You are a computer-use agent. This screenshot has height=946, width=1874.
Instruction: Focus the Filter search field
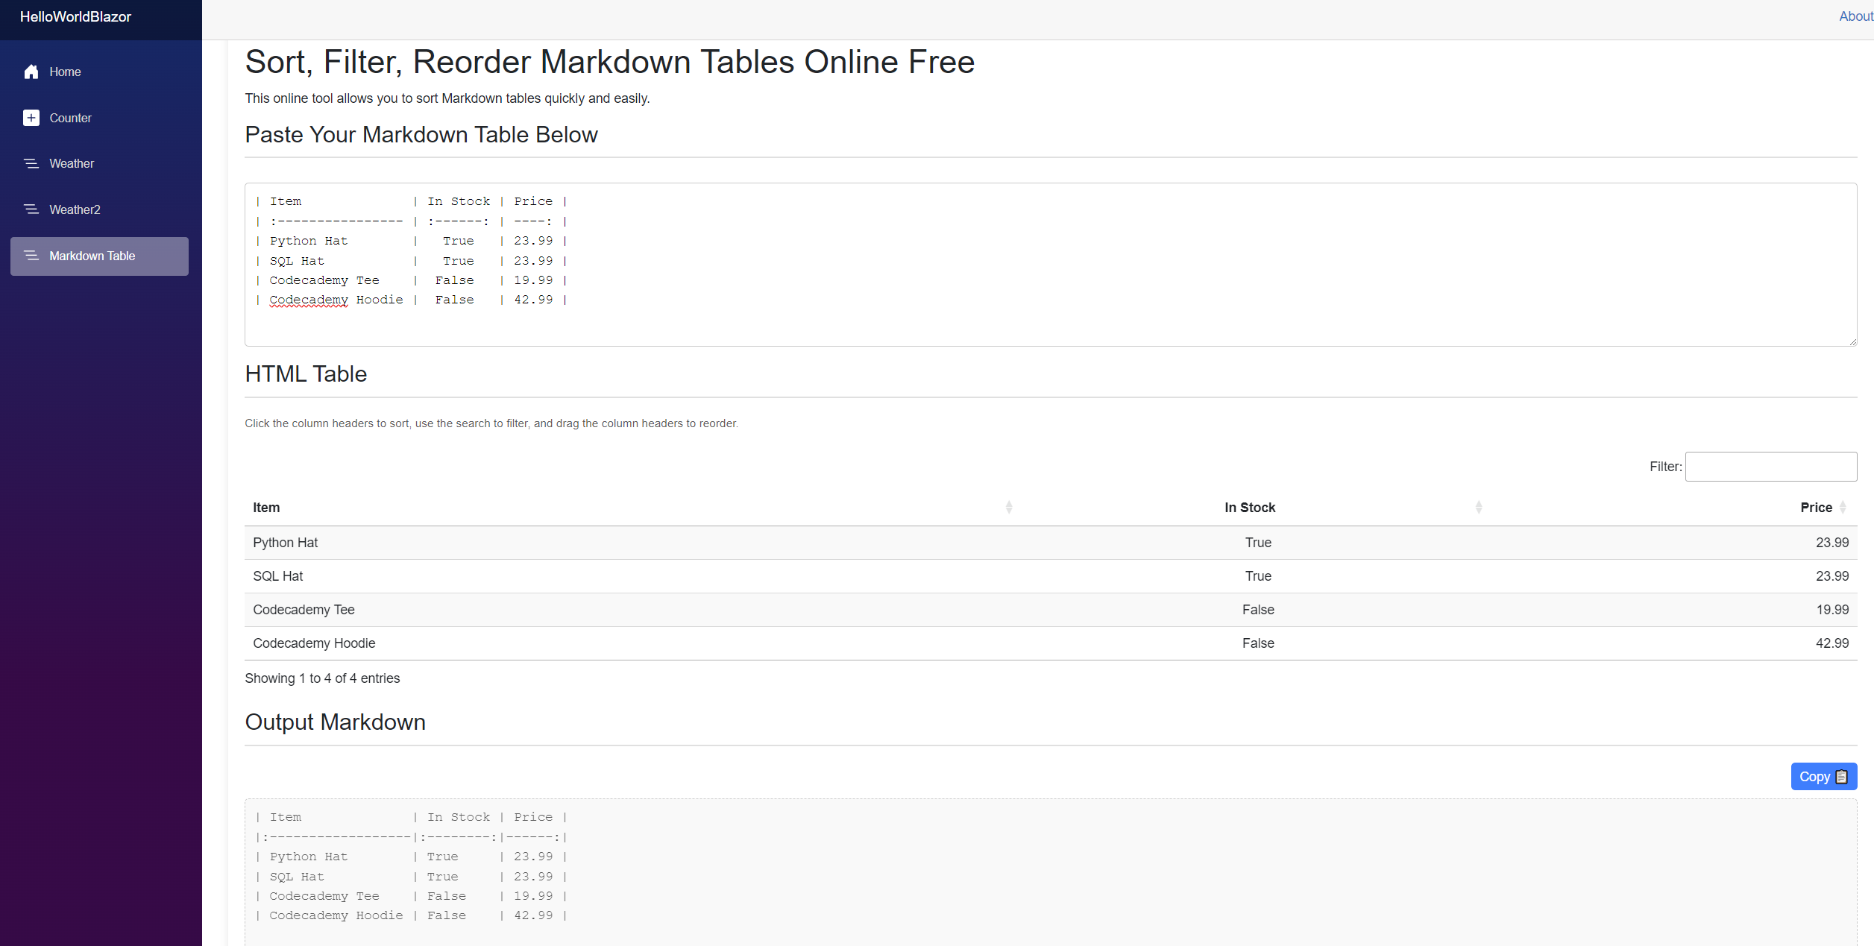[x=1770, y=467]
